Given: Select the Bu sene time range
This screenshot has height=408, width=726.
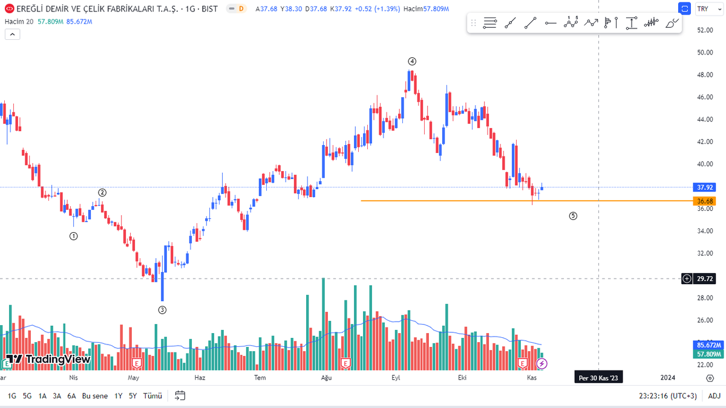Looking at the screenshot, I should pyautogui.click(x=95, y=396).
